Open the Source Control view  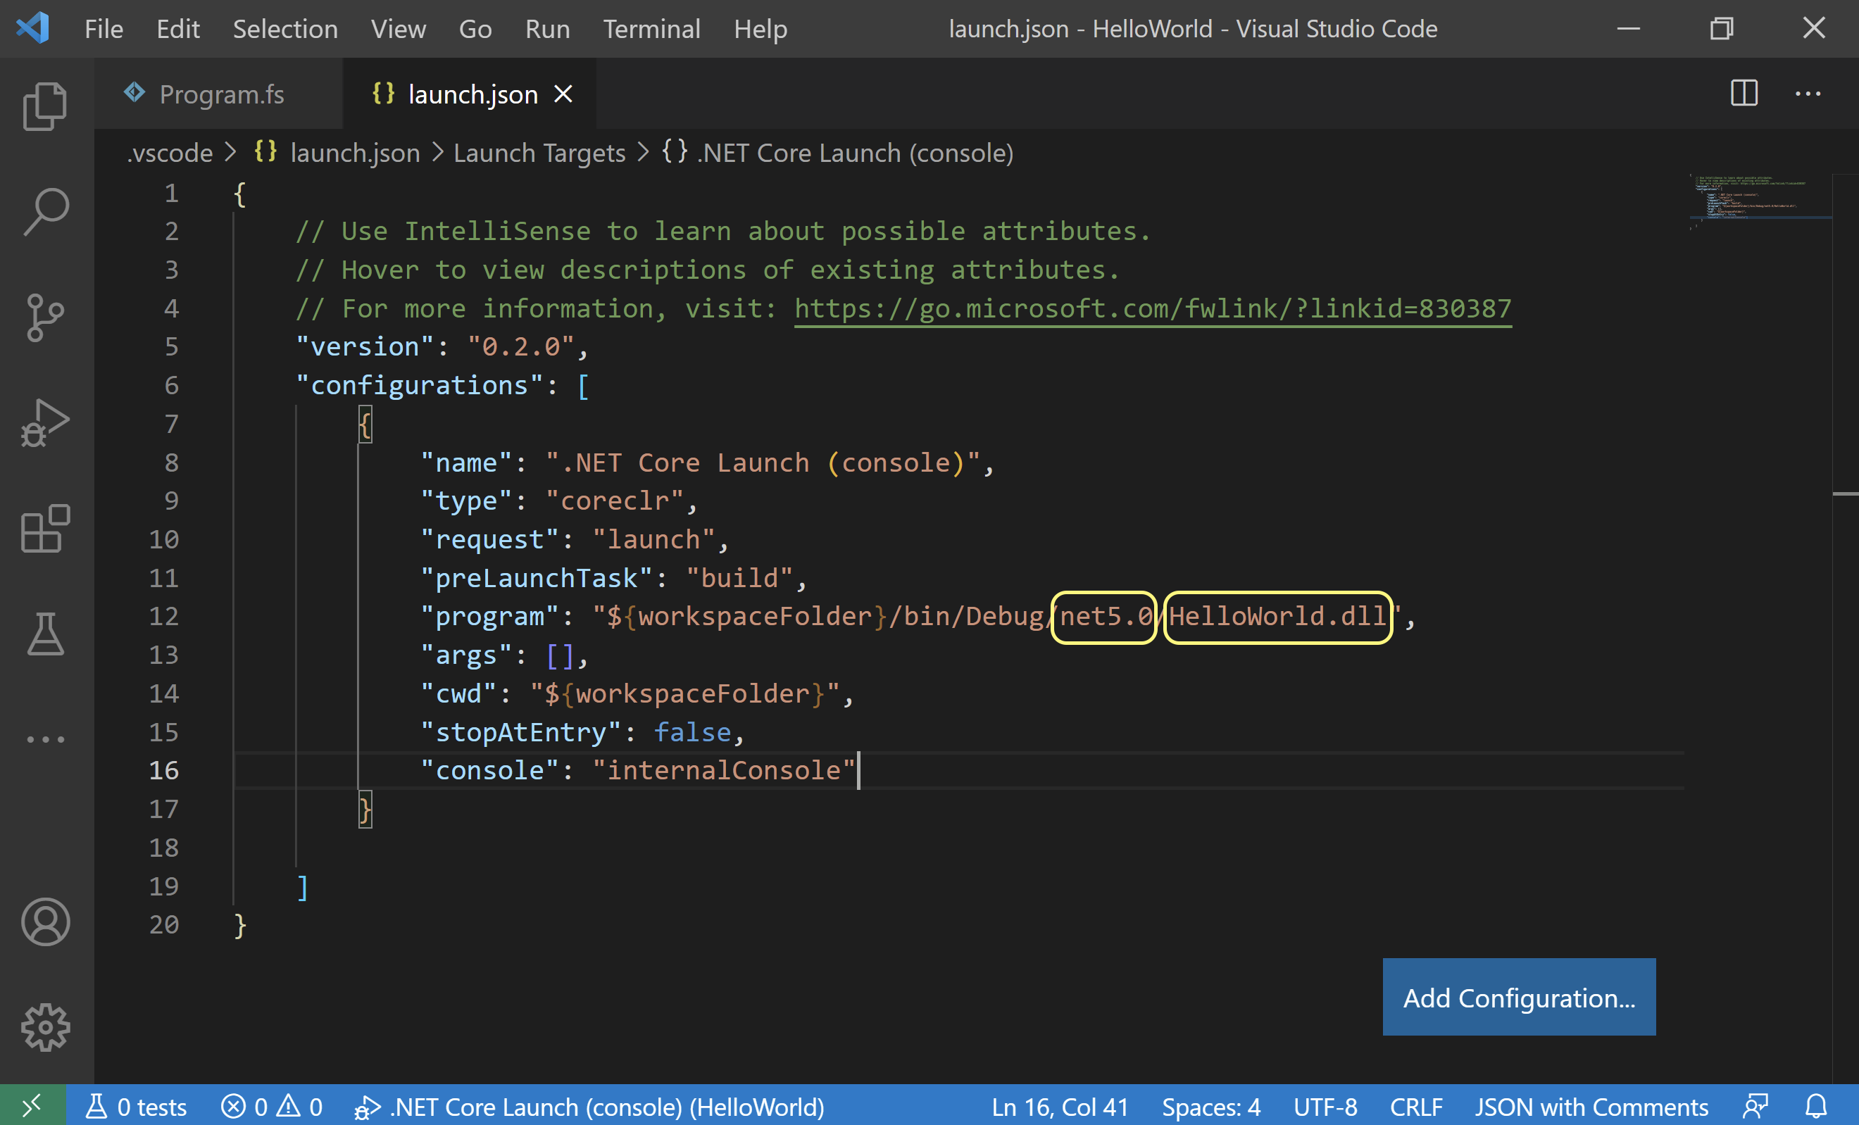point(45,318)
